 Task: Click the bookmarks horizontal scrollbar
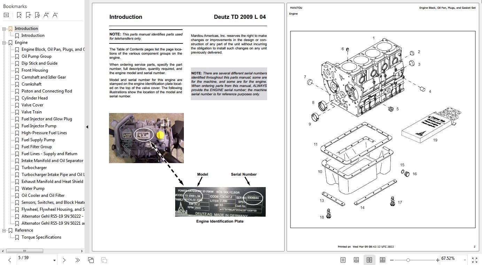(25, 251)
